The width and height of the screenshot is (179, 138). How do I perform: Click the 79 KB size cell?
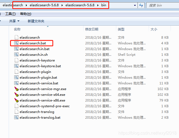point(164,100)
